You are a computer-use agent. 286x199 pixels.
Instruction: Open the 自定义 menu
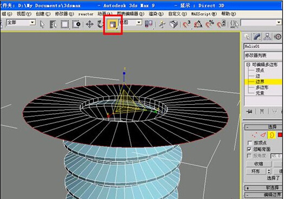pyautogui.click(x=177, y=14)
